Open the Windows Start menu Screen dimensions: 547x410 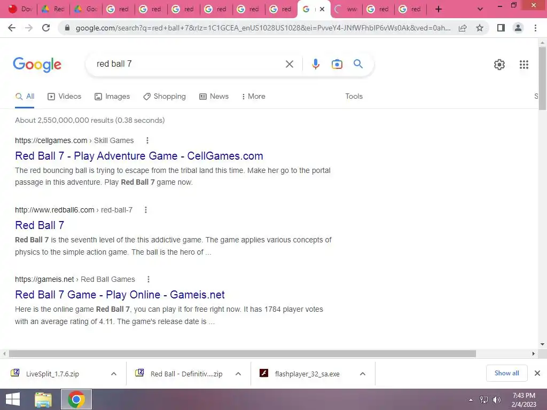[13, 399]
